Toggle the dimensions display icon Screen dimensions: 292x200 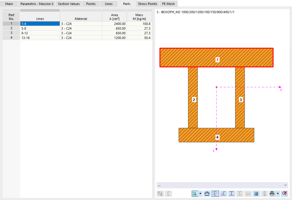207,194
